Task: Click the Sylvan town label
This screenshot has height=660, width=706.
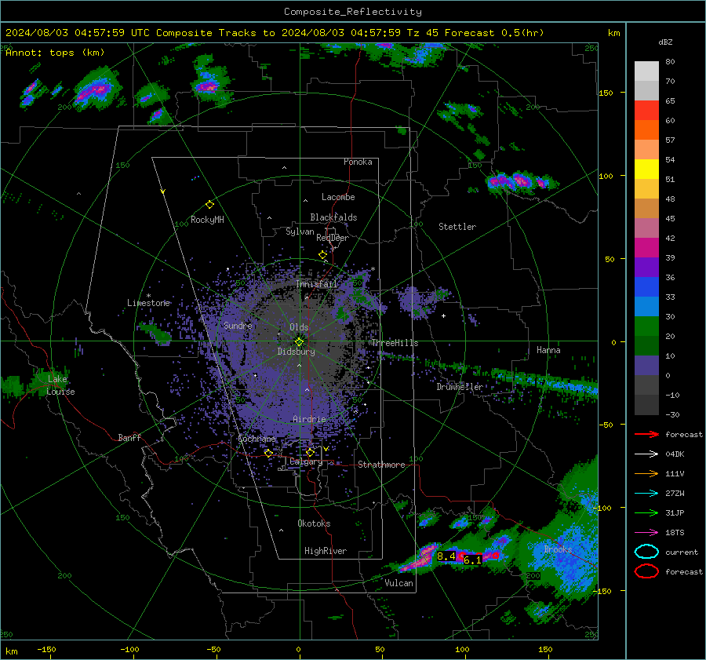Action: [300, 232]
